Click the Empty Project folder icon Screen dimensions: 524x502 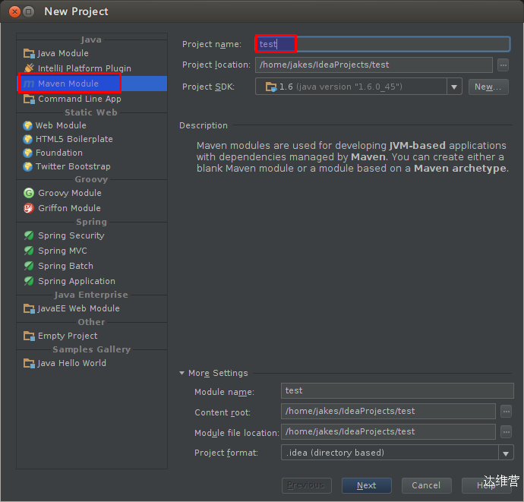click(x=29, y=336)
